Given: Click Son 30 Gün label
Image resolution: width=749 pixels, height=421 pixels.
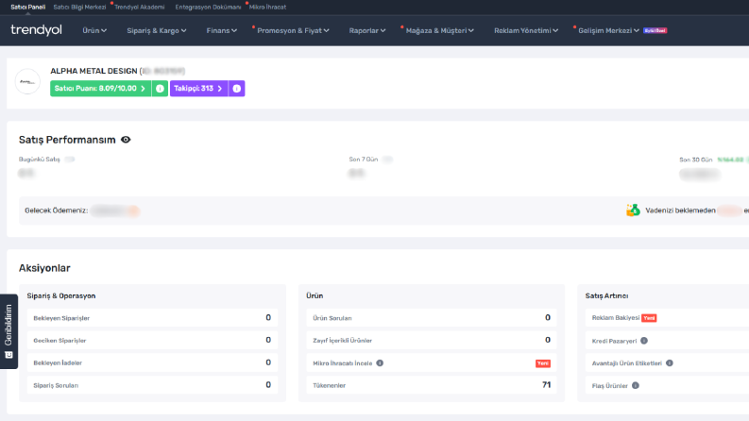Looking at the screenshot, I should 695,160.
